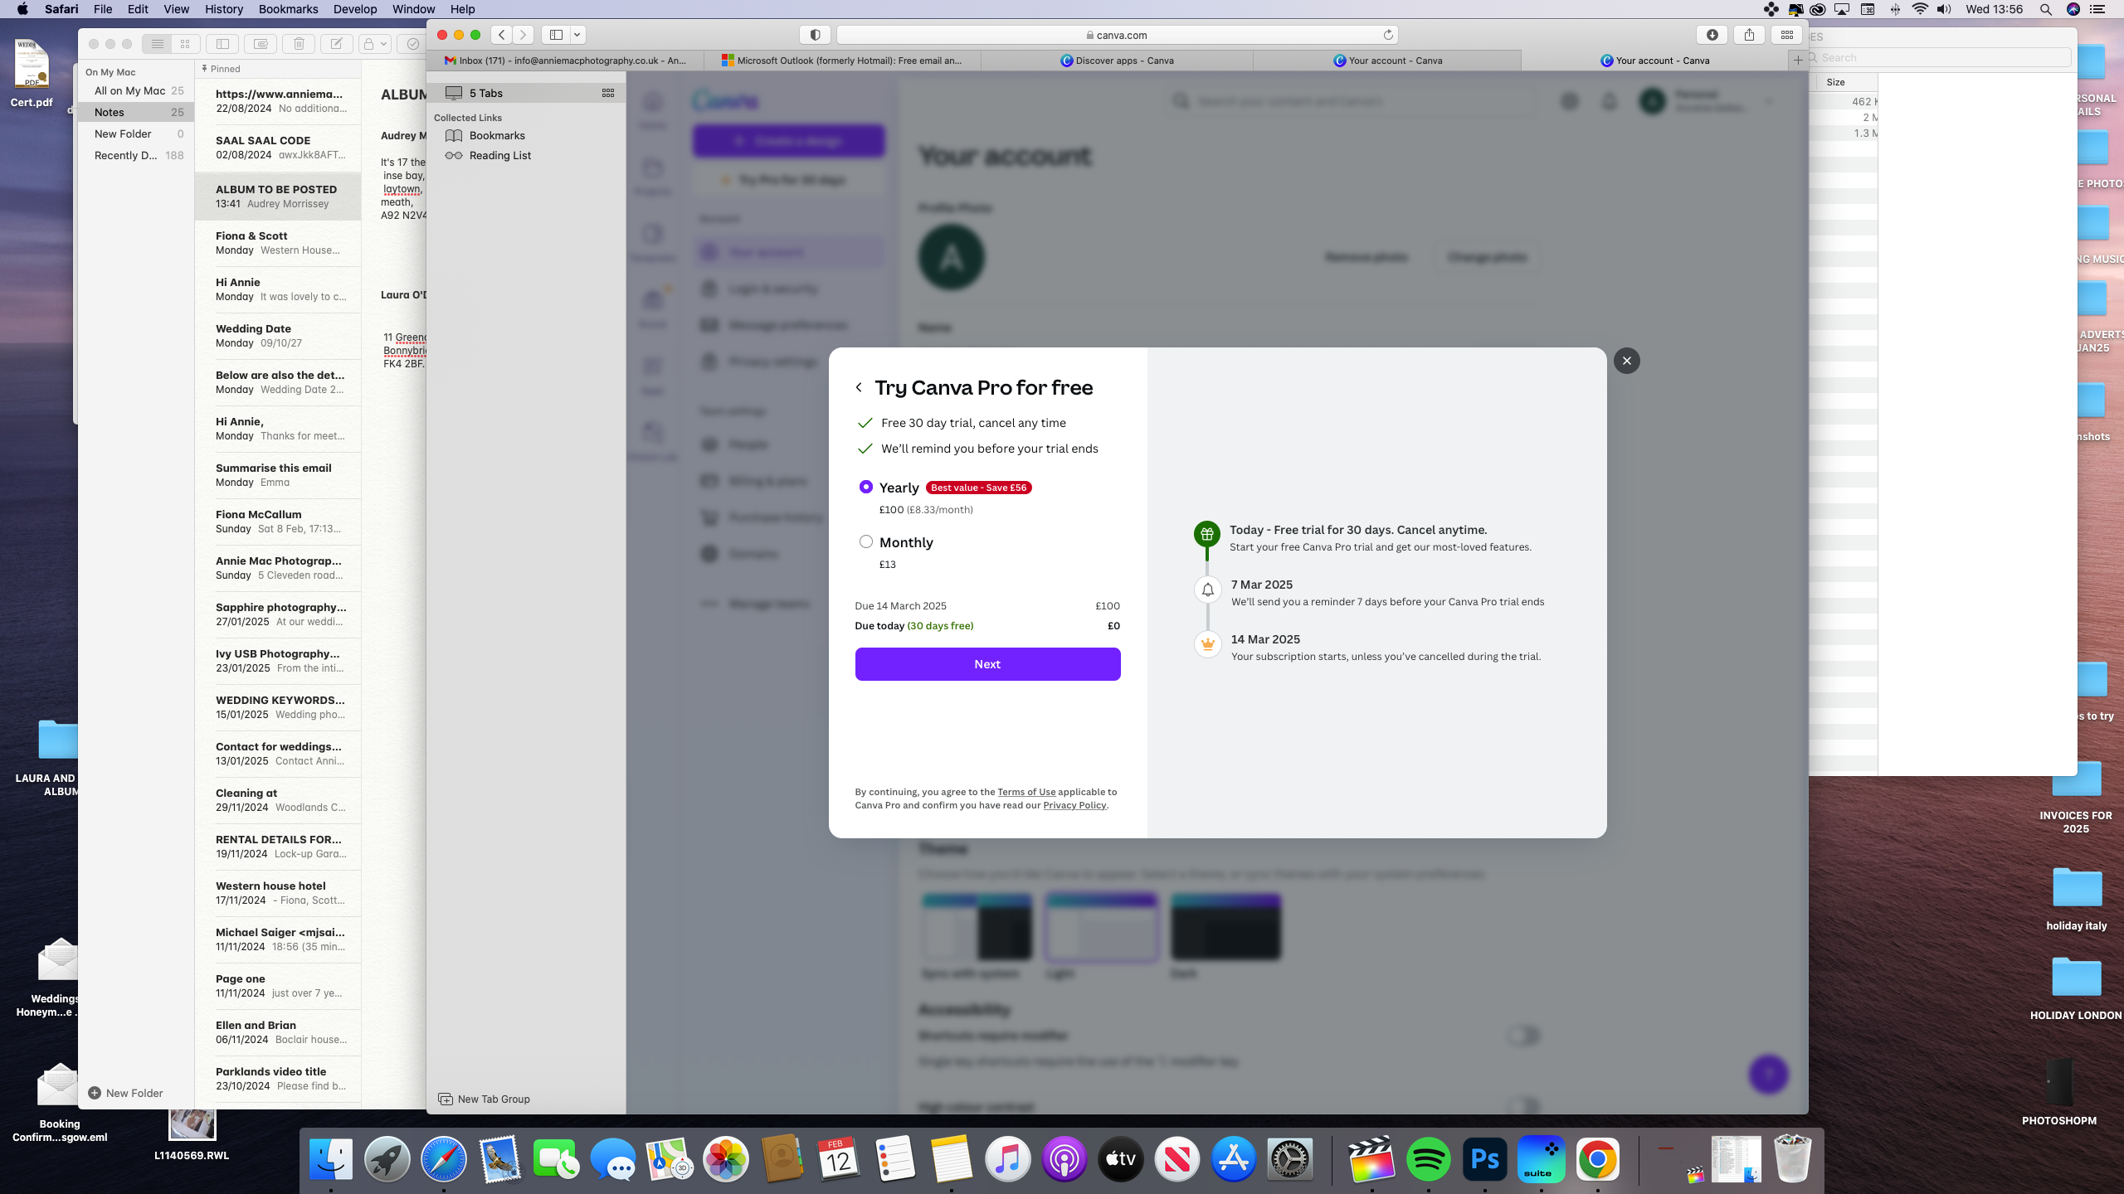
Task: Select the All on My Mac folder
Action: coord(137,90)
